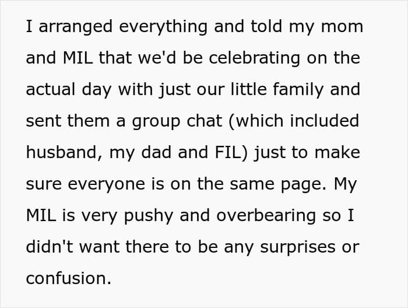Click the word "pushy" in the text

tap(149, 216)
